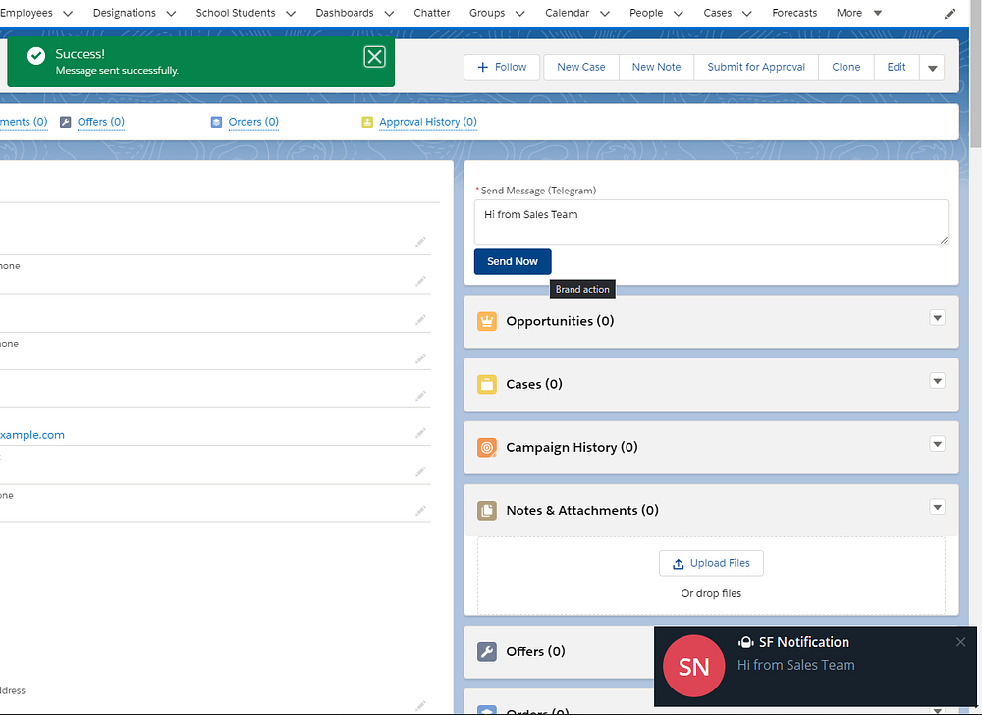This screenshot has width=982, height=715.
Task: Open the Opportunities (0) related list
Action: pos(560,321)
